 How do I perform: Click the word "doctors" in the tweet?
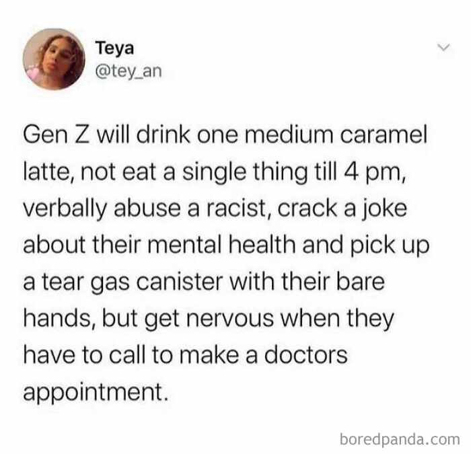coord(305,355)
